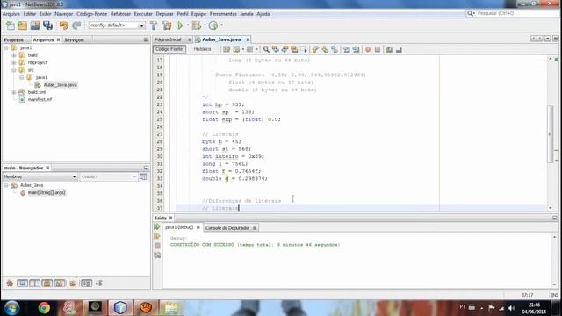Open the Ferramentas menu
The width and height of the screenshot is (562, 316).
click(223, 14)
